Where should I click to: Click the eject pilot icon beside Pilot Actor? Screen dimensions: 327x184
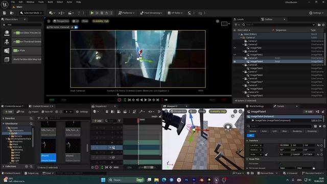tap(73, 27)
